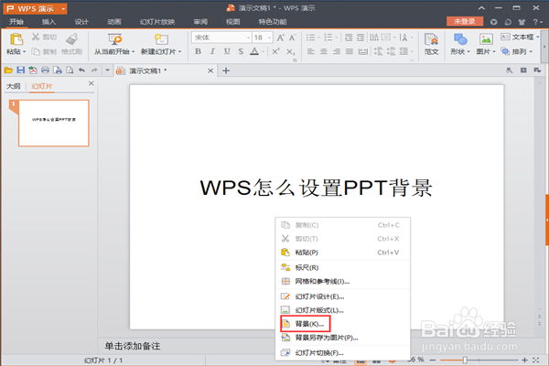Screen dimensions: 549x366
Task: Toggle Italic formatting
Action: click(x=212, y=51)
